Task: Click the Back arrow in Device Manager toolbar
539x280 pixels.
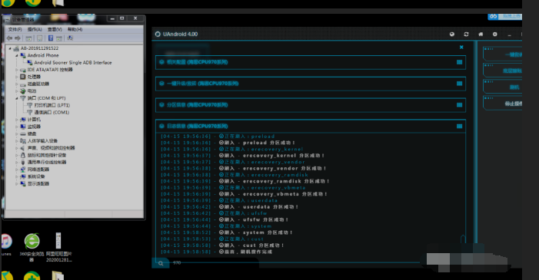Action: [9, 38]
